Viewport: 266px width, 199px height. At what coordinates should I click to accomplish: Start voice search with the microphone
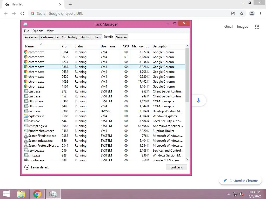198,100
